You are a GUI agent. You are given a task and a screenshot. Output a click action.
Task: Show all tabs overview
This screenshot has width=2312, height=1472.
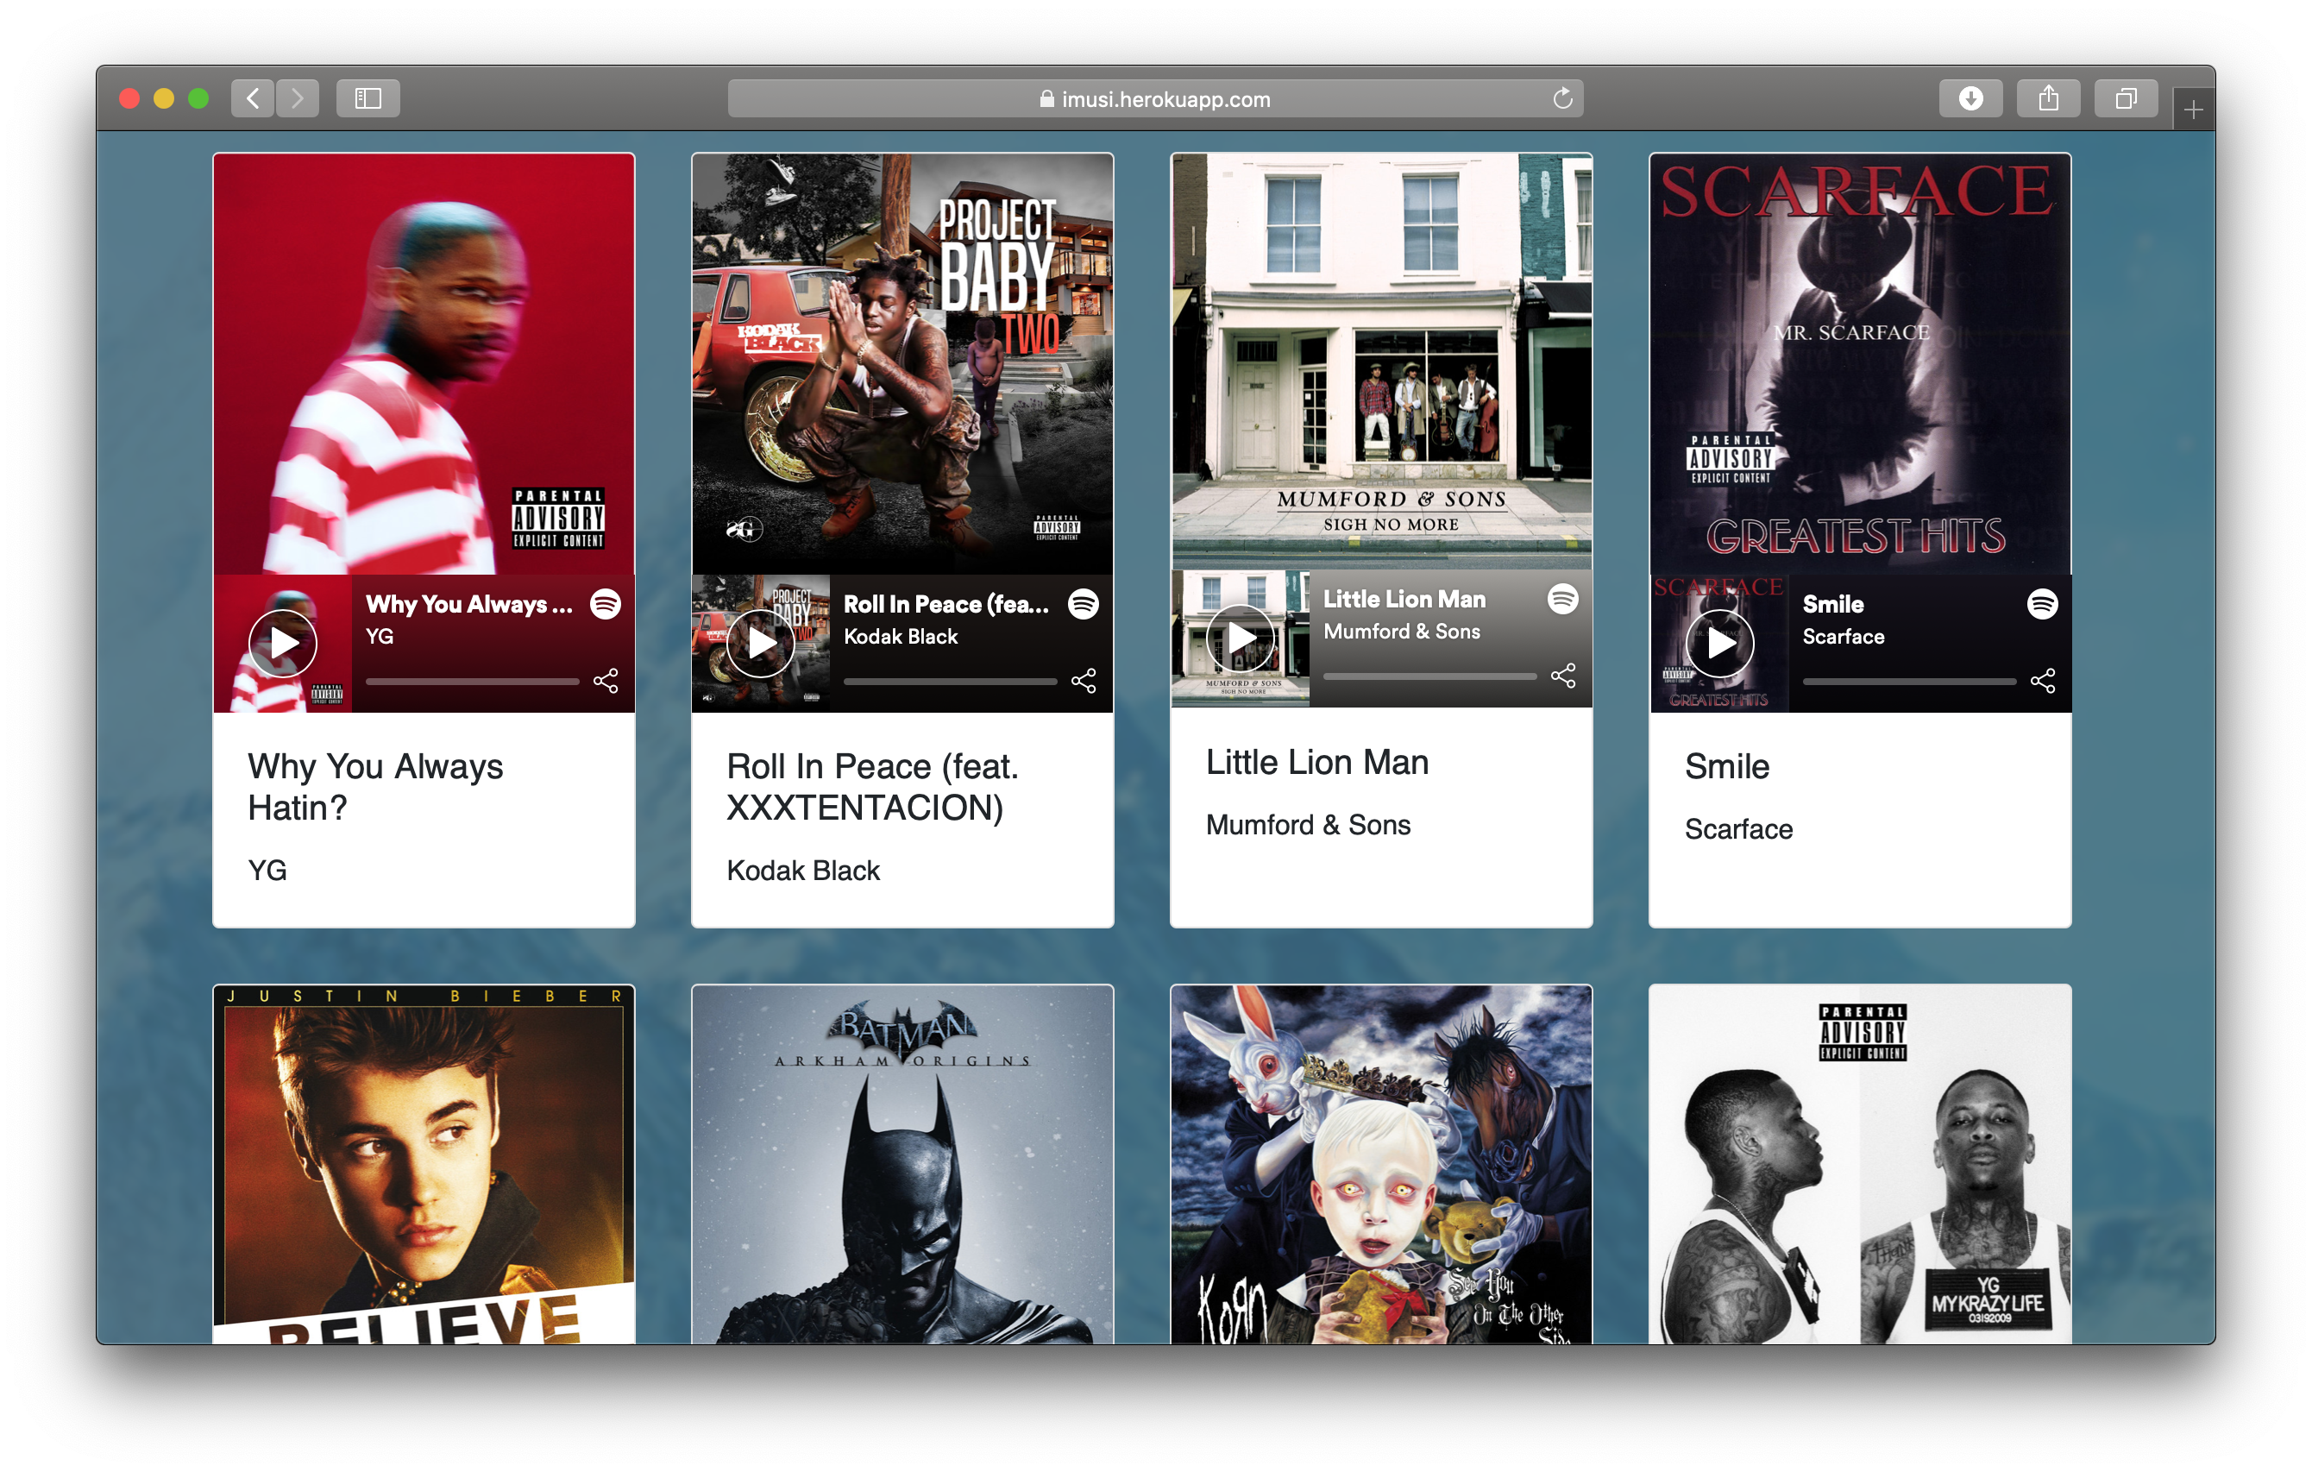coord(2126,99)
